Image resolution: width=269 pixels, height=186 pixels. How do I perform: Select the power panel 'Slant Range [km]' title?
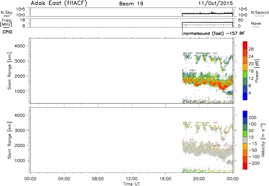[x=9, y=71]
